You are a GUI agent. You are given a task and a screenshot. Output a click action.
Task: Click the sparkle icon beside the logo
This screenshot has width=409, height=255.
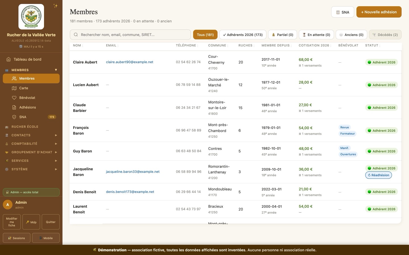[x=56, y=6]
